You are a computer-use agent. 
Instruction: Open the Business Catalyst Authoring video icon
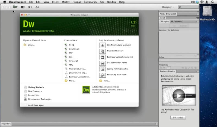pyautogui.click(x=103, y=57)
